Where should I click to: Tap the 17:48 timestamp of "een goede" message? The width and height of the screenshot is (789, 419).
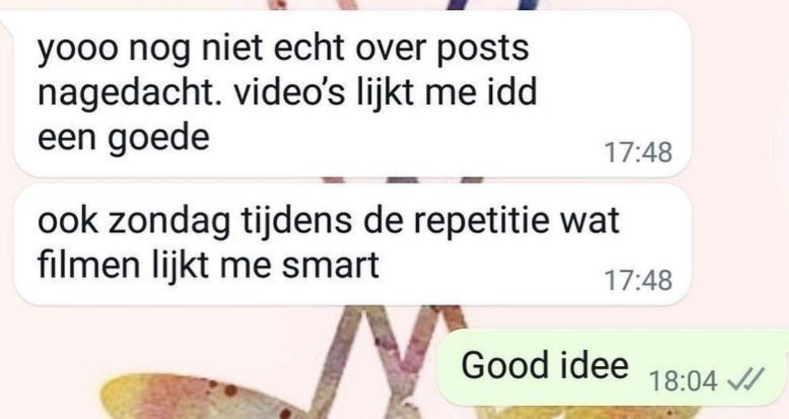click(637, 153)
